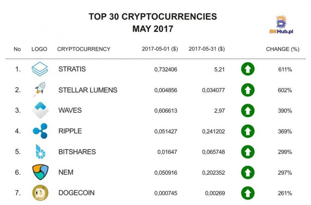Click the 2017-05-31 ($) column header

pyautogui.click(x=207, y=49)
